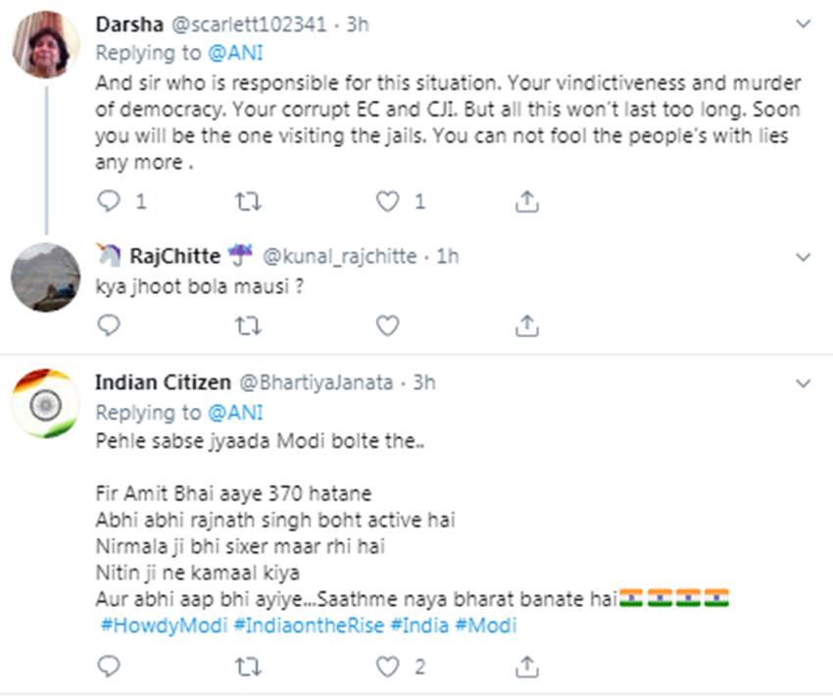Like Darsha's tweet
This screenshot has width=833, height=699.
pos(388,201)
